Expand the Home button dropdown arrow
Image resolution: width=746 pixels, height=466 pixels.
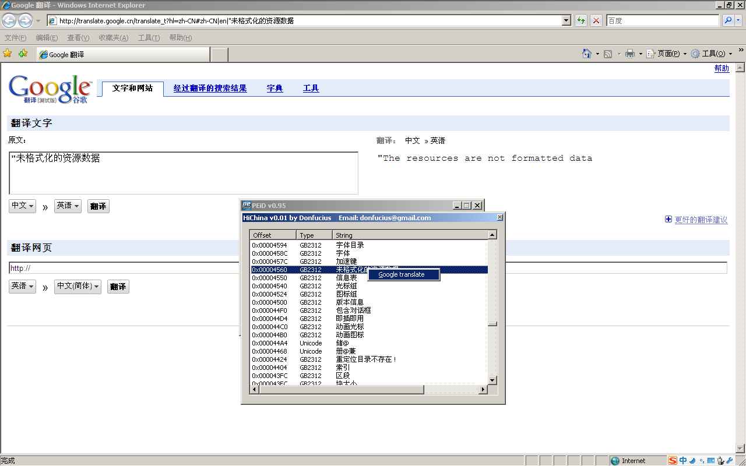[597, 54]
